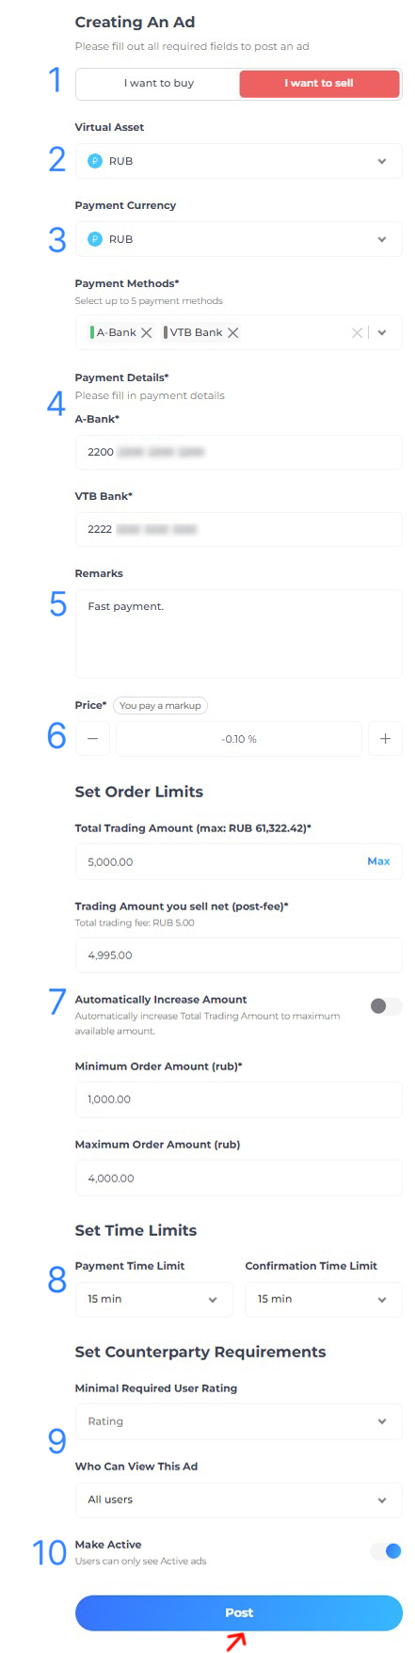This screenshot has width=415, height=1653.
Task: Click the Post button
Action: (x=239, y=1613)
